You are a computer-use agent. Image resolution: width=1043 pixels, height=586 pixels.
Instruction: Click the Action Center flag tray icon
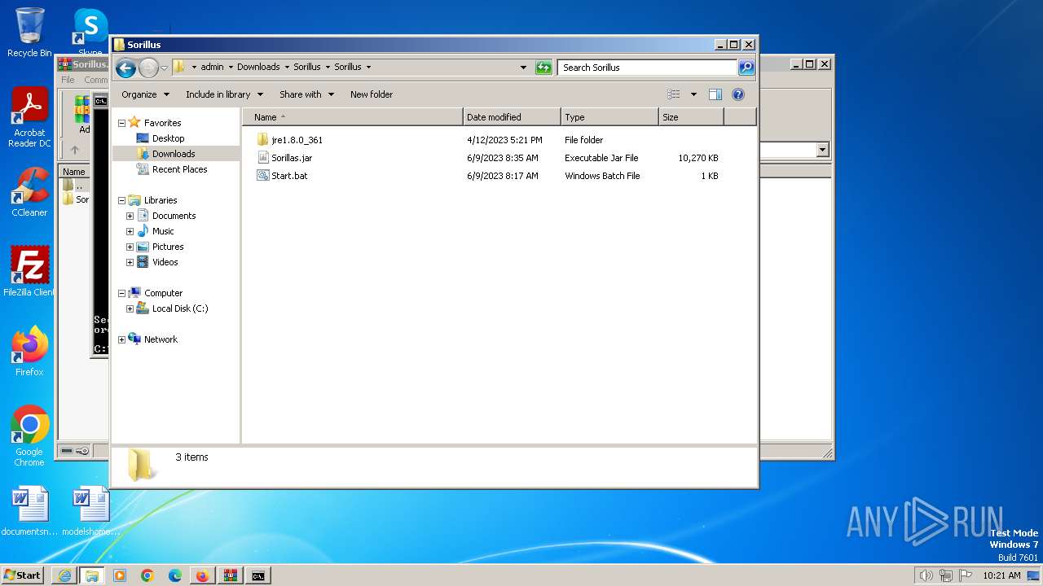[x=965, y=575]
